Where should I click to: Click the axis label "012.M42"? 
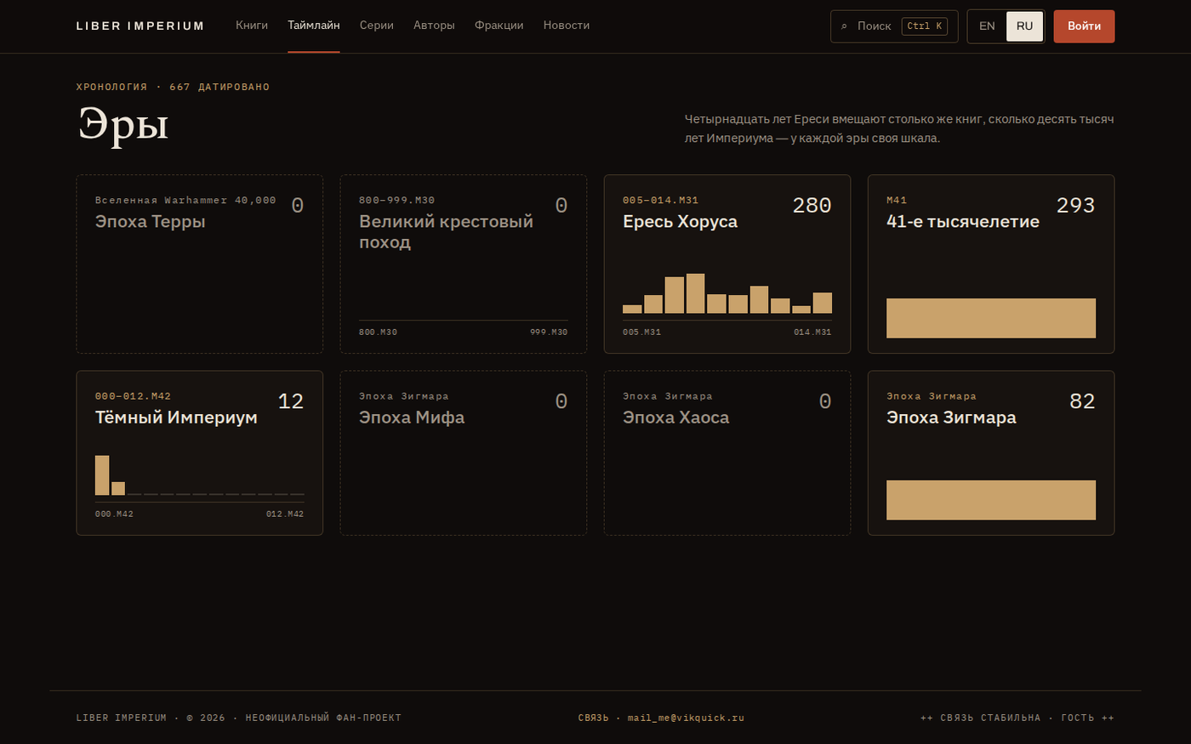[x=285, y=514]
